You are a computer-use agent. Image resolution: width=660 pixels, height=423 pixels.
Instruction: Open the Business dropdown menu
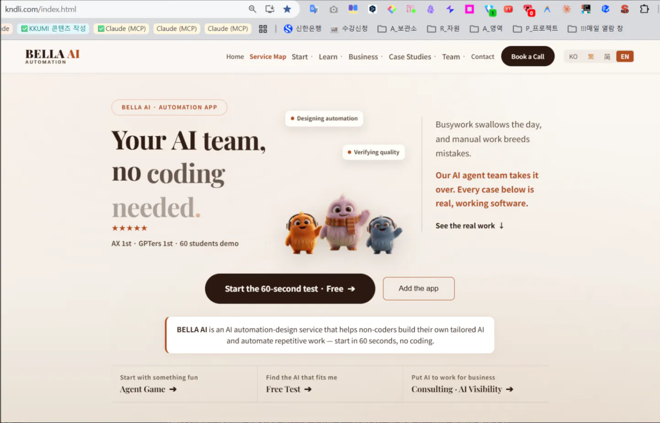click(365, 57)
